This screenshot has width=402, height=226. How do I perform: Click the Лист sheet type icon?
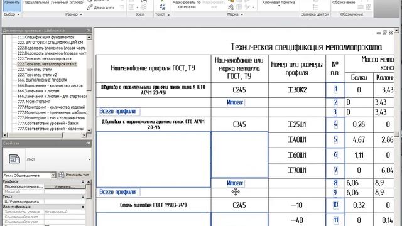[x=14, y=159]
